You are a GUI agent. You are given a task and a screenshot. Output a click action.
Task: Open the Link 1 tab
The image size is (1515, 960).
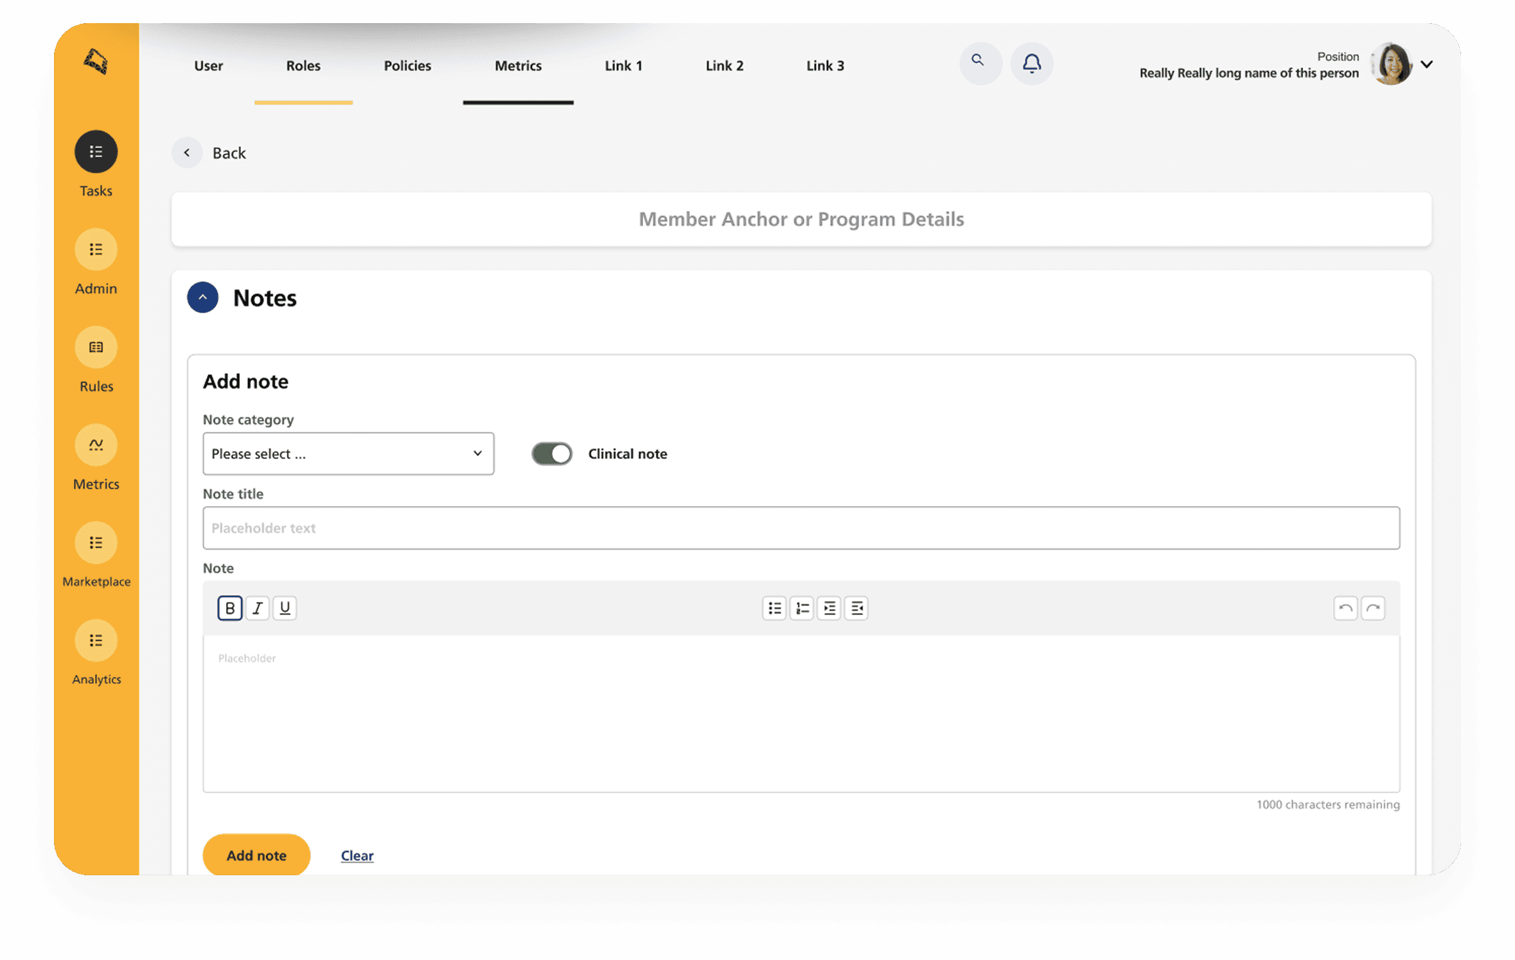click(623, 65)
